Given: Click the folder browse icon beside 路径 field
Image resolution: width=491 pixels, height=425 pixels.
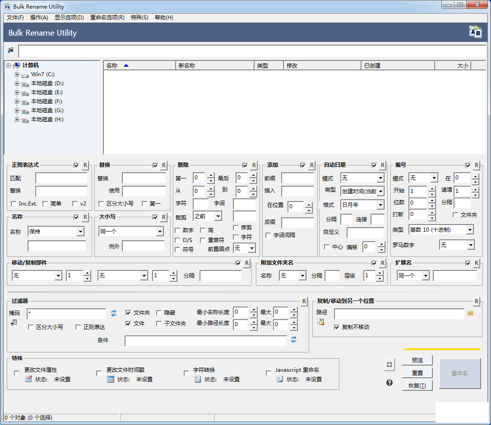Looking at the screenshot, I should [x=470, y=313].
